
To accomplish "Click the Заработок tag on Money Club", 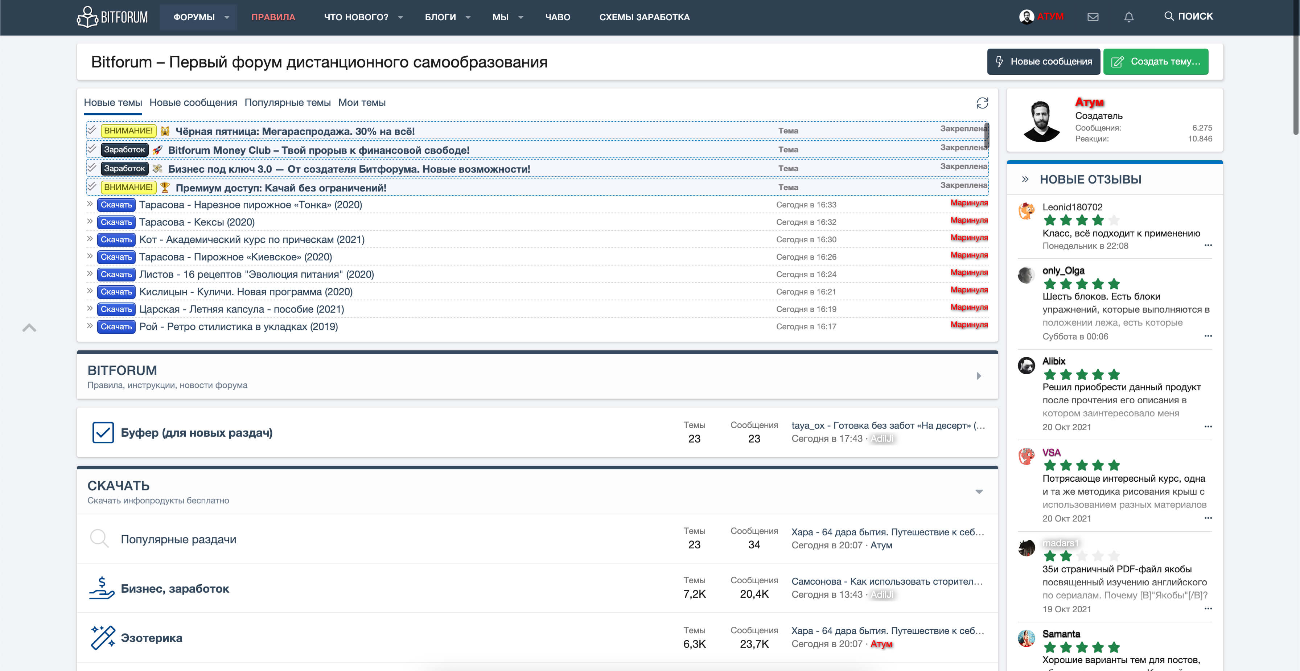I will coord(124,149).
